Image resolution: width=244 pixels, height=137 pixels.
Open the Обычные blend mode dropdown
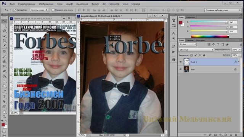point(196,50)
